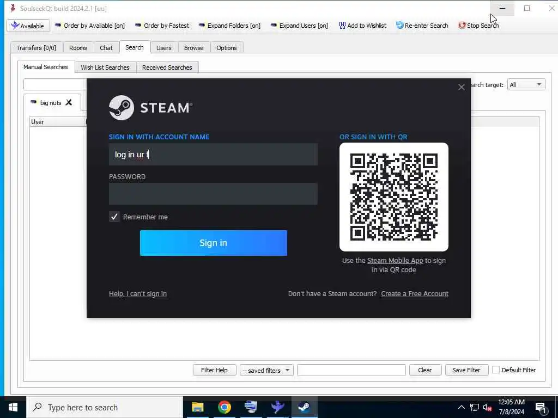This screenshot has height=418, width=558.
Task: Select the Wish List Searches tab
Action: [105, 67]
